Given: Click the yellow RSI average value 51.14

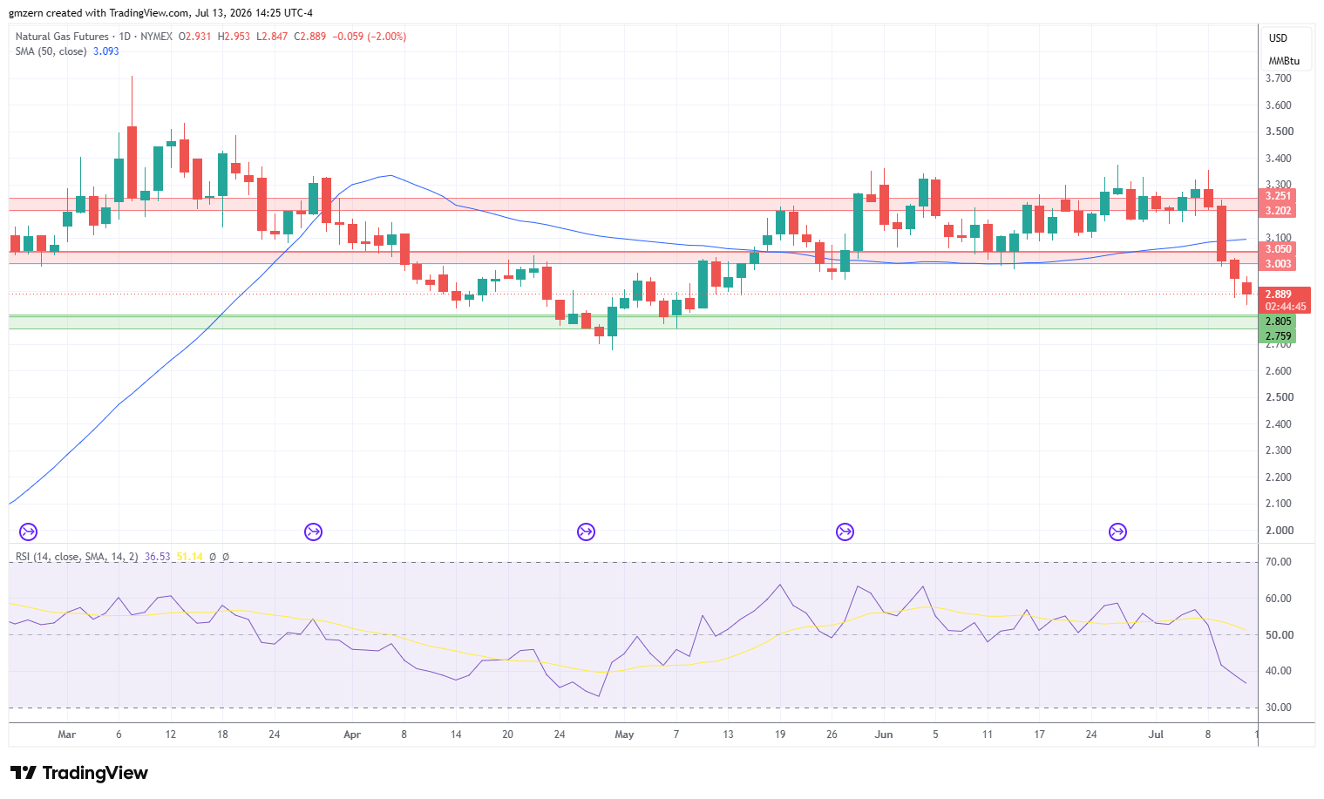Looking at the screenshot, I should click(189, 557).
